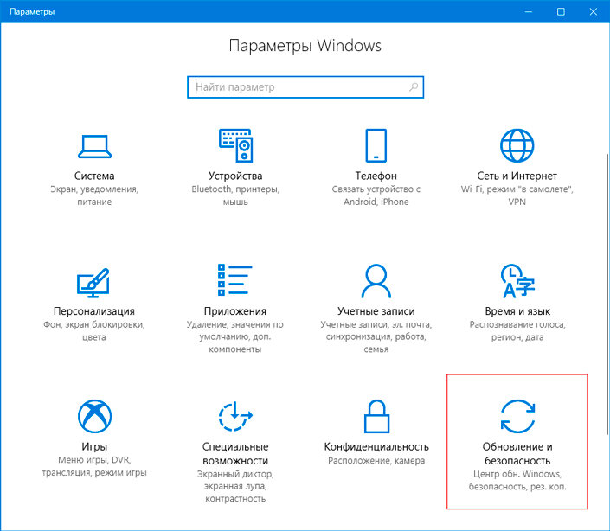Click the Учетные записи heading
This screenshot has width=610, height=531.
376,311
